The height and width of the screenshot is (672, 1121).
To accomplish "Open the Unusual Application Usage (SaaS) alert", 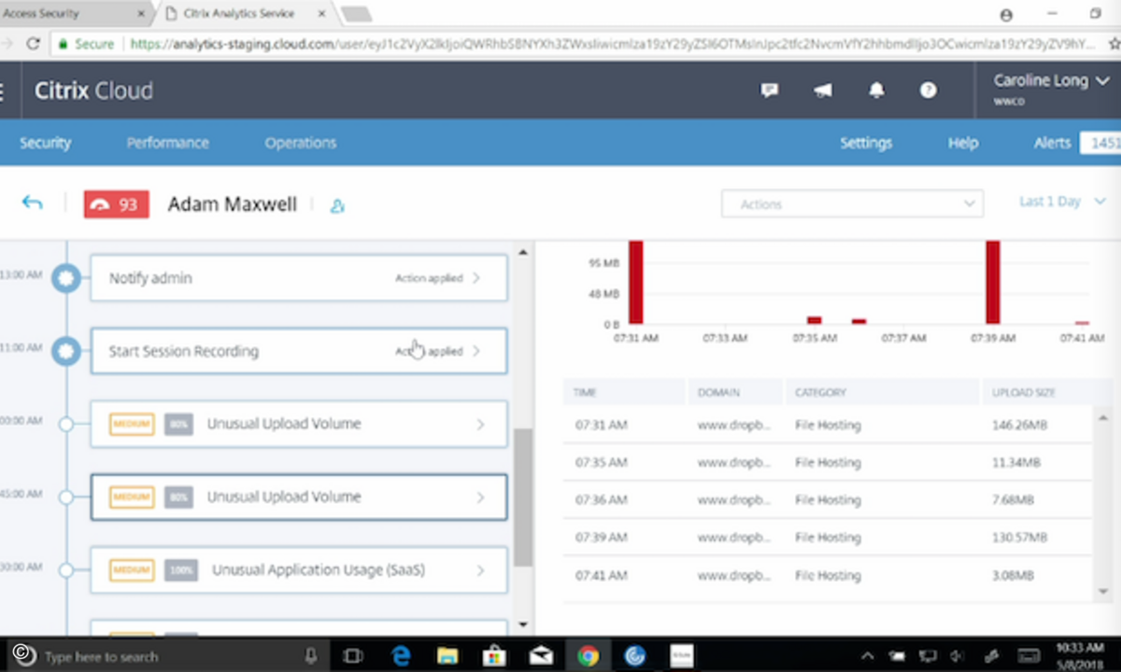I will pos(299,570).
